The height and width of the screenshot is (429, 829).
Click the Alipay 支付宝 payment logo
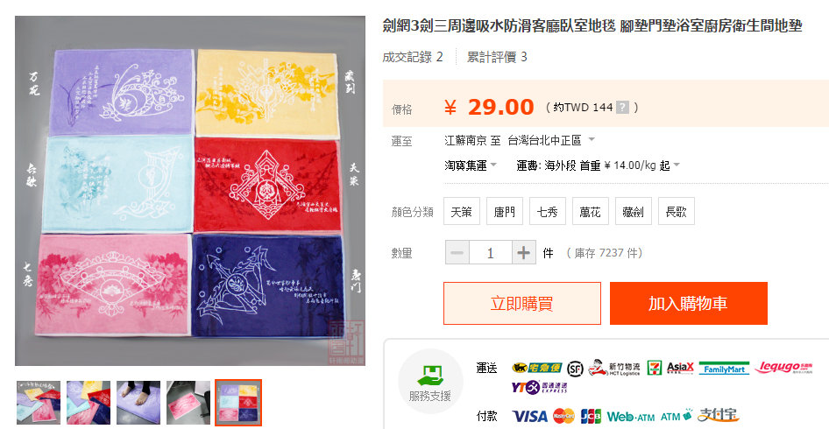pos(718,415)
